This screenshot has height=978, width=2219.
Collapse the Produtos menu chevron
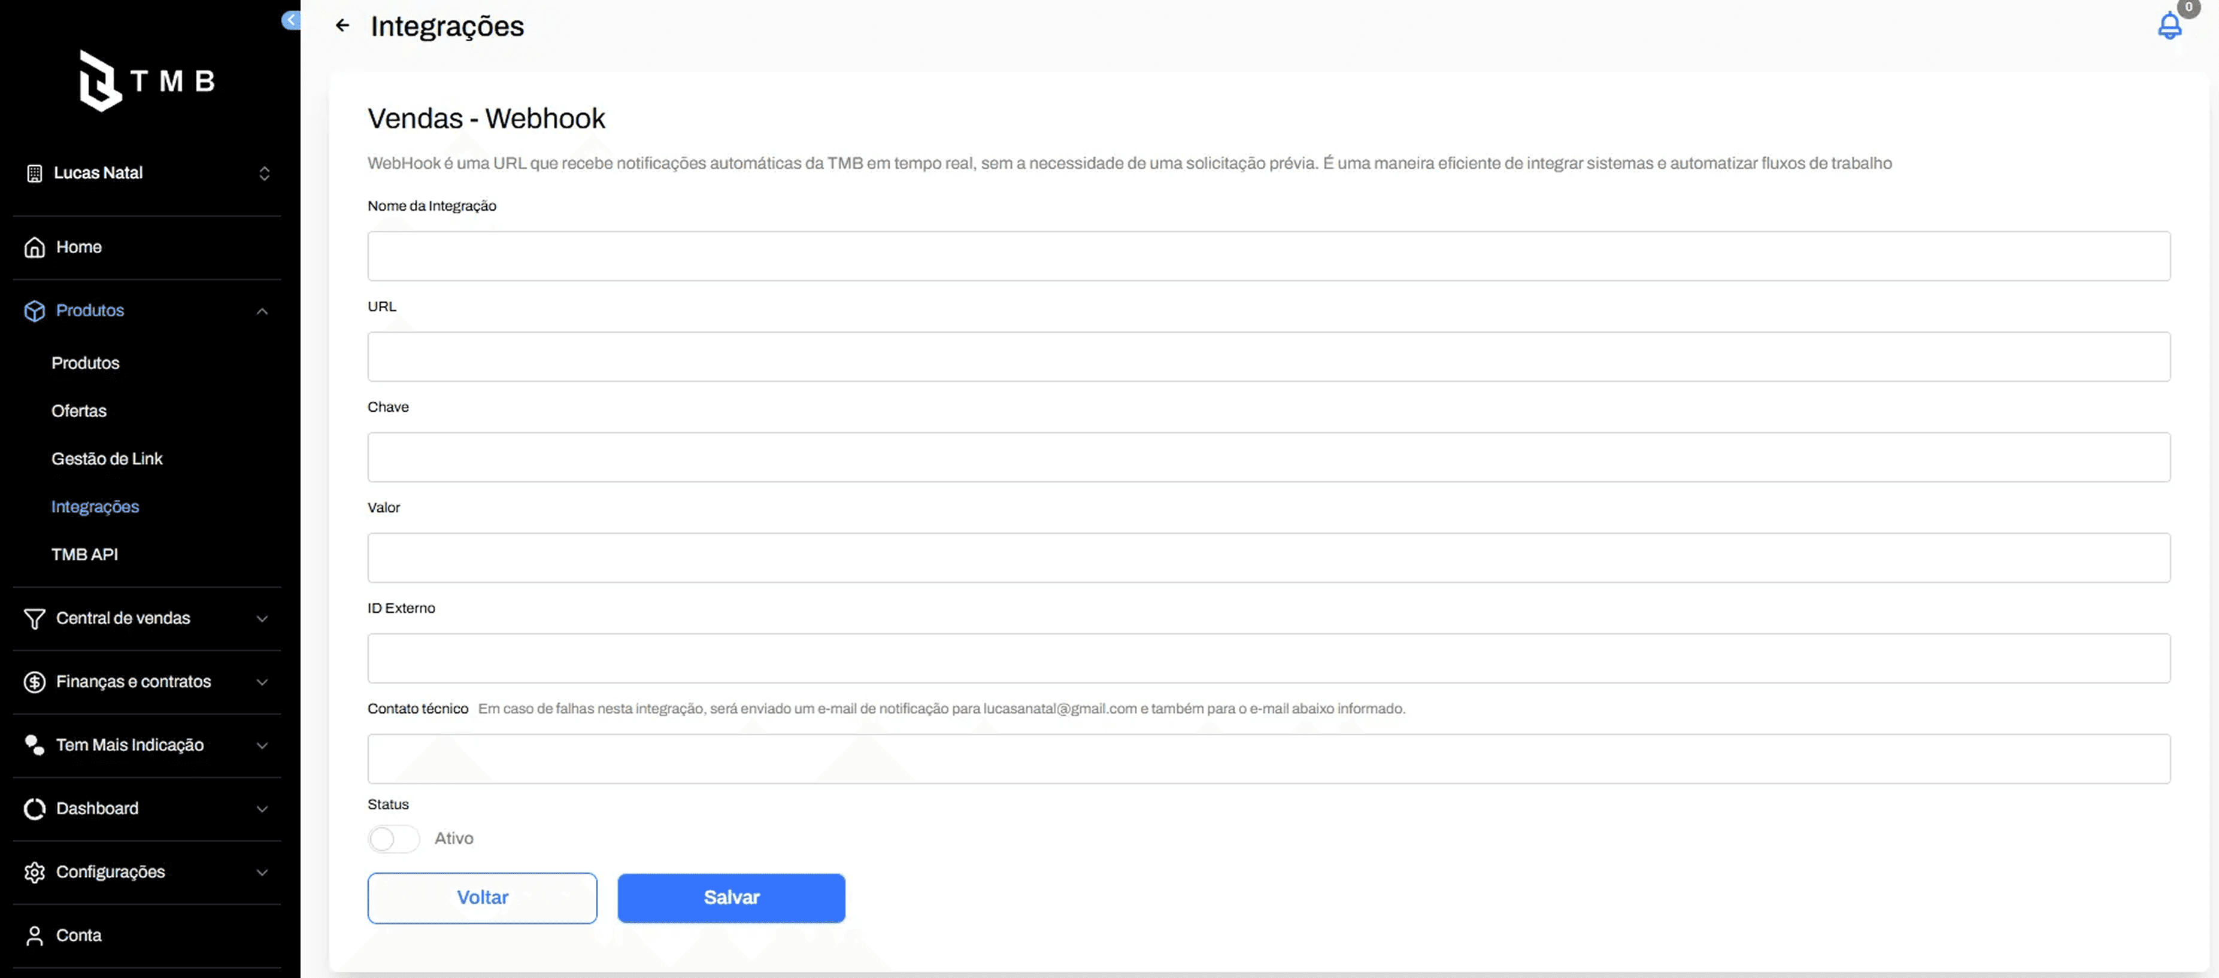click(262, 311)
